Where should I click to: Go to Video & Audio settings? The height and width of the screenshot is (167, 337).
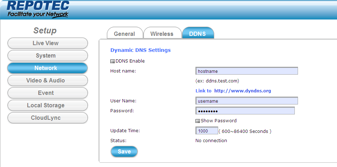pyautogui.click(x=48, y=81)
